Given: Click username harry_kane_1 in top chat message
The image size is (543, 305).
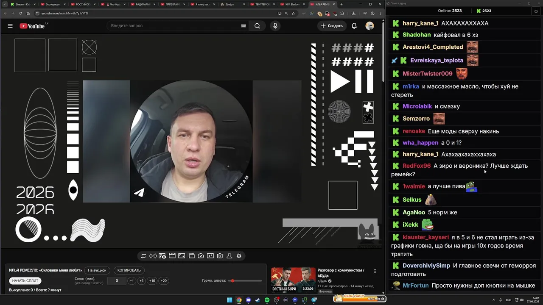Looking at the screenshot, I should 420,23.
